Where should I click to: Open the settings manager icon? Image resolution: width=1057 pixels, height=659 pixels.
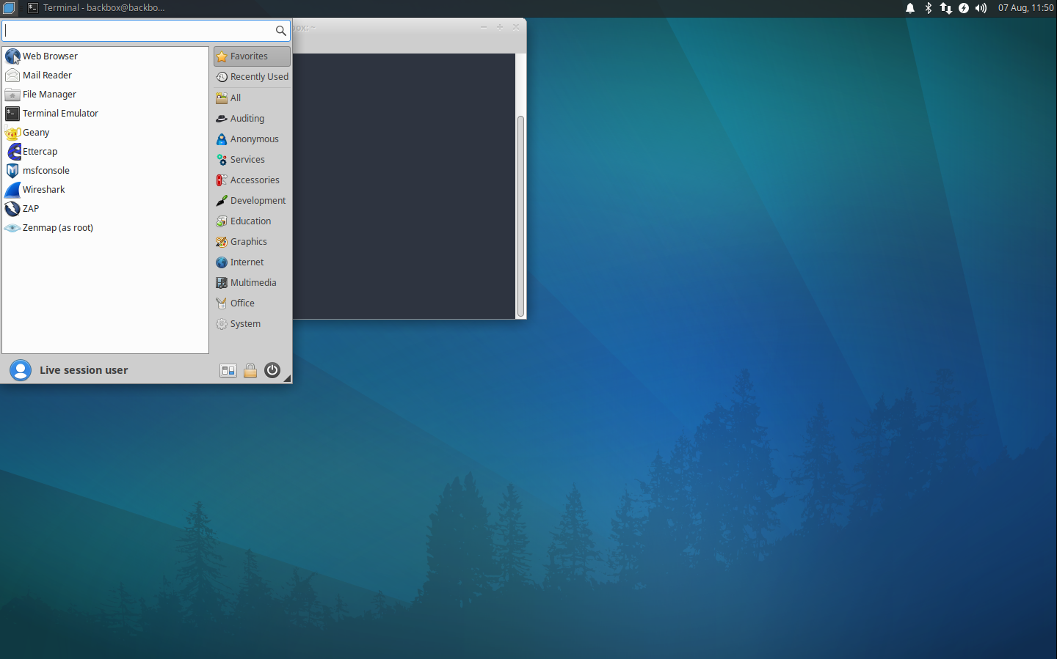(x=228, y=370)
